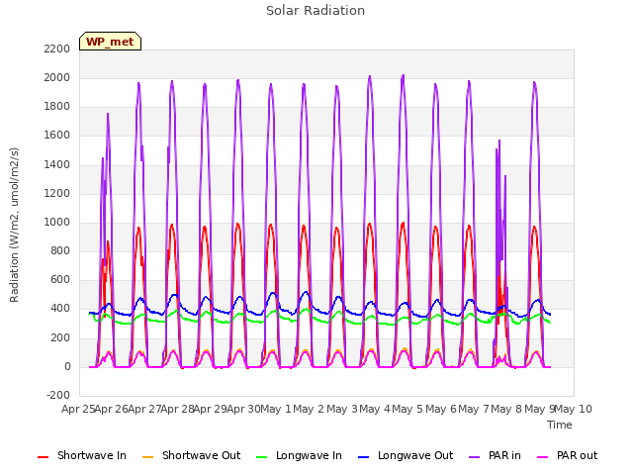Click the -200 y-axis tick label
Image resolution: width=633 pixels, height=475 pixels.
pyautogui.click(x=58, y=395)
